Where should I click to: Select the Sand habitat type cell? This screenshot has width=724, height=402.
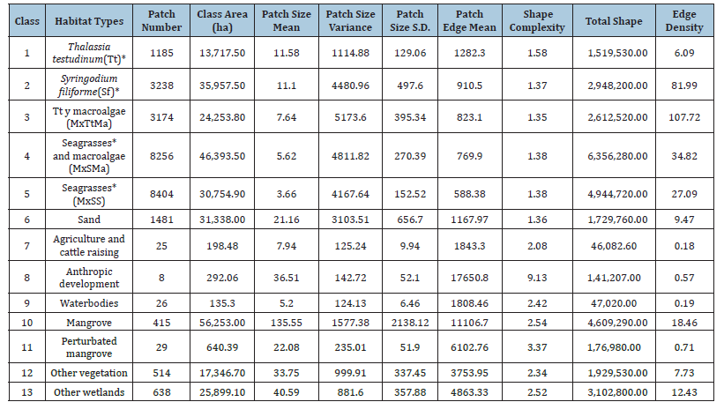pos(88,220)
